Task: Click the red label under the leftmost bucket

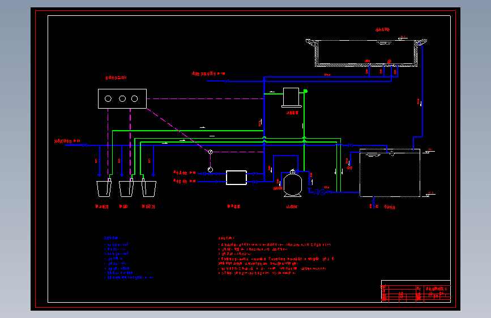Action: (x=102, y=207)
